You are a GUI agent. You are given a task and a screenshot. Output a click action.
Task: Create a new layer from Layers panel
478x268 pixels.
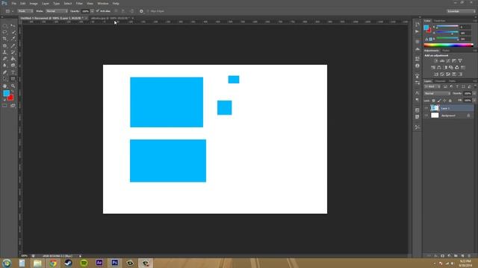click(x=462, y=256)
